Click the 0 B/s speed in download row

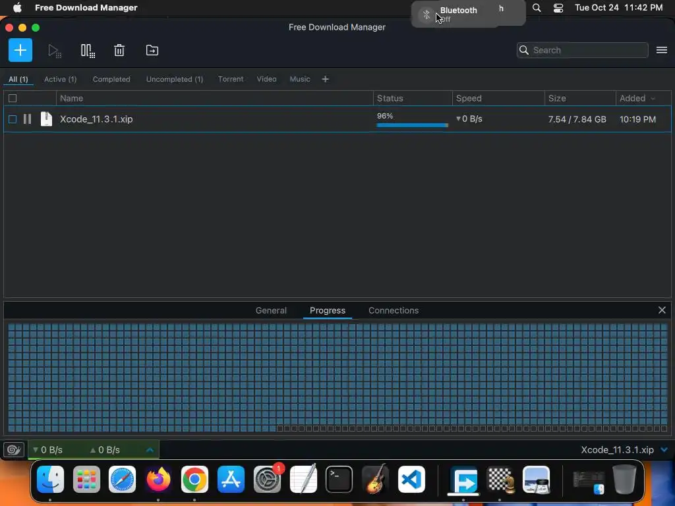pyautogui.click(x=469, y=119)
